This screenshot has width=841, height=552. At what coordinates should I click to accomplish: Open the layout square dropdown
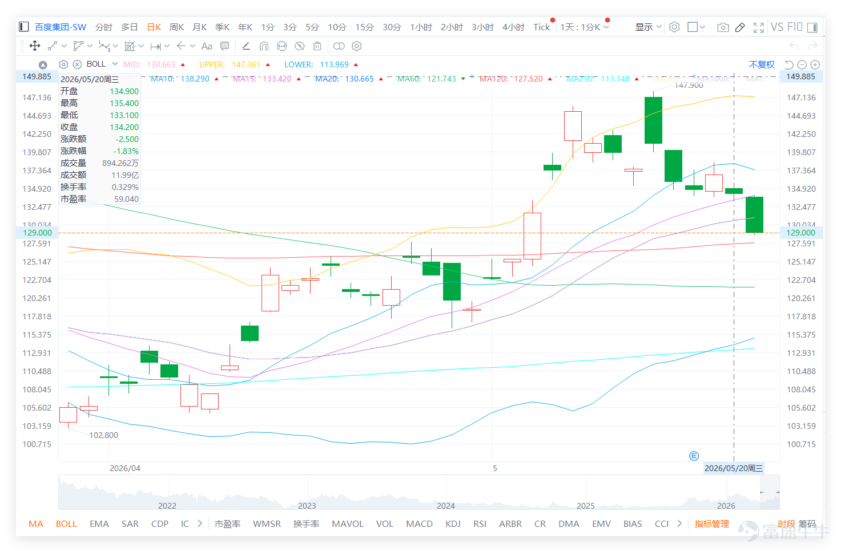pos(697,27)
